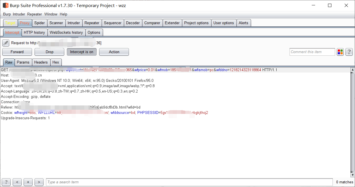355x187 pixels.
Task: Open the Burp menu
Action: [7, 14]
